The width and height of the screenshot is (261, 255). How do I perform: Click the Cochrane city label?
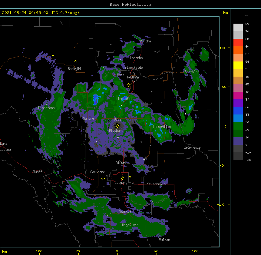[x=97, y=172]
